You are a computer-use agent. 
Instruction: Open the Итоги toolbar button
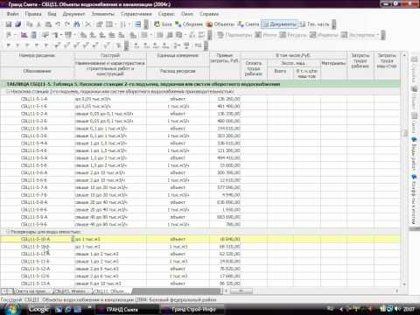point(266,35)
